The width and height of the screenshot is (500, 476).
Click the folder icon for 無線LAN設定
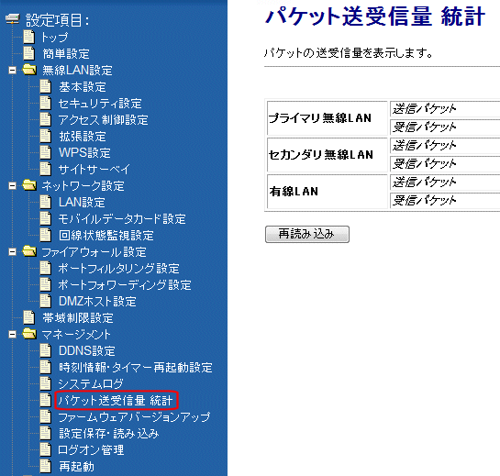(x=29, y=70)
